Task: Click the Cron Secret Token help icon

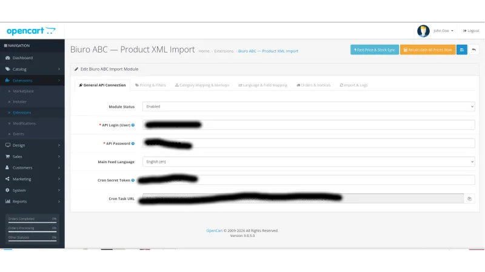Action: (133, 180)
